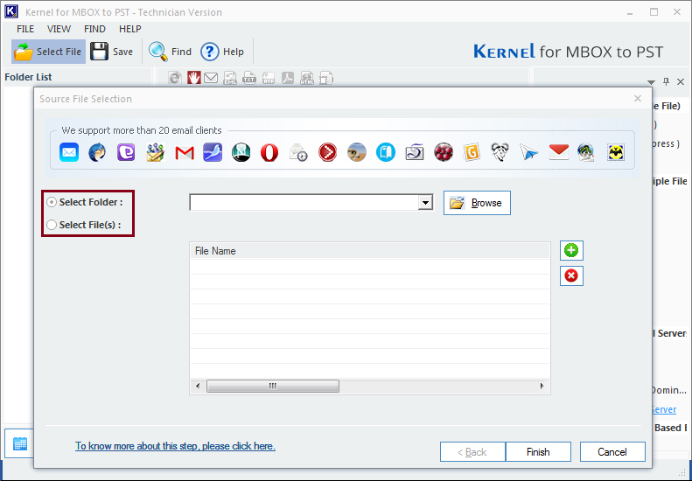The width and height of the screenshot is (692, 481).
Task: Click the Back button
Action: pos(472,452)
